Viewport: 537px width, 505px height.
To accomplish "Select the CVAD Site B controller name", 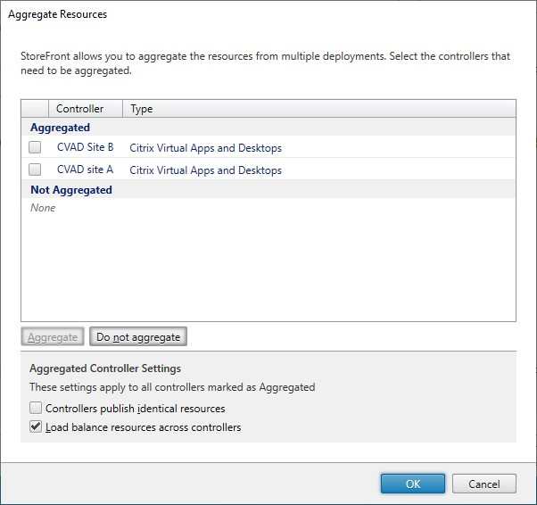I will 85,147.
